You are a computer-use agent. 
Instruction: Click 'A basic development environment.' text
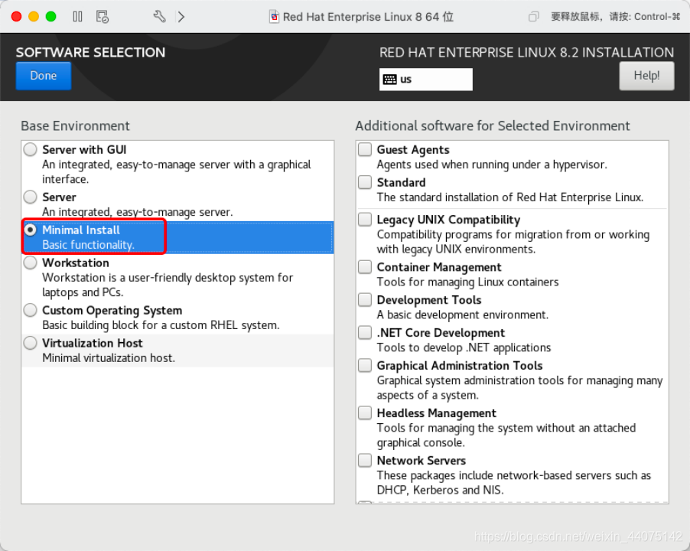(463, 315)
